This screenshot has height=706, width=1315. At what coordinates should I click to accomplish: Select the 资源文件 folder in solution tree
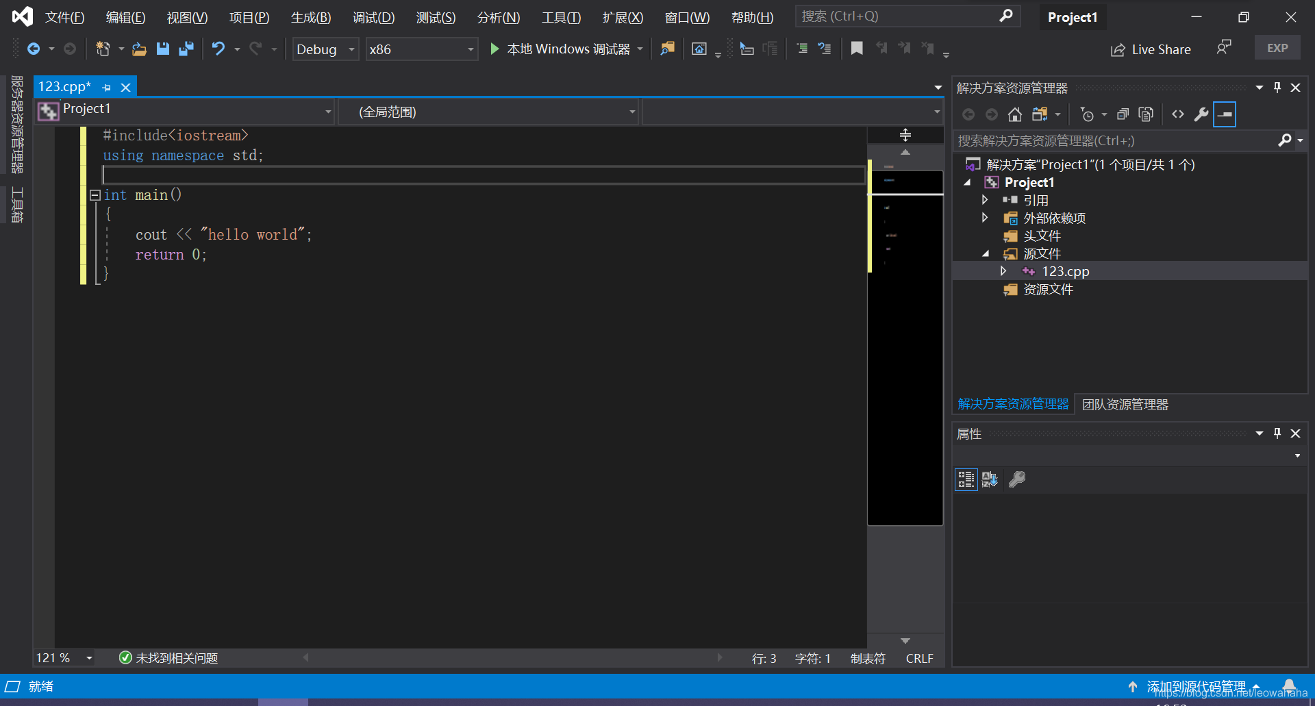click(x=1048, y=289)
